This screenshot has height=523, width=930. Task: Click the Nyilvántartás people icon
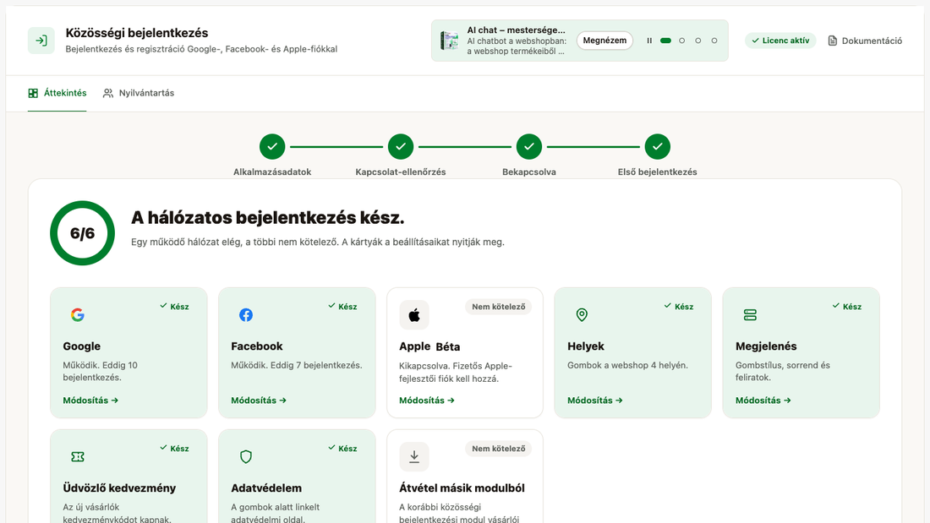point(108,93)
